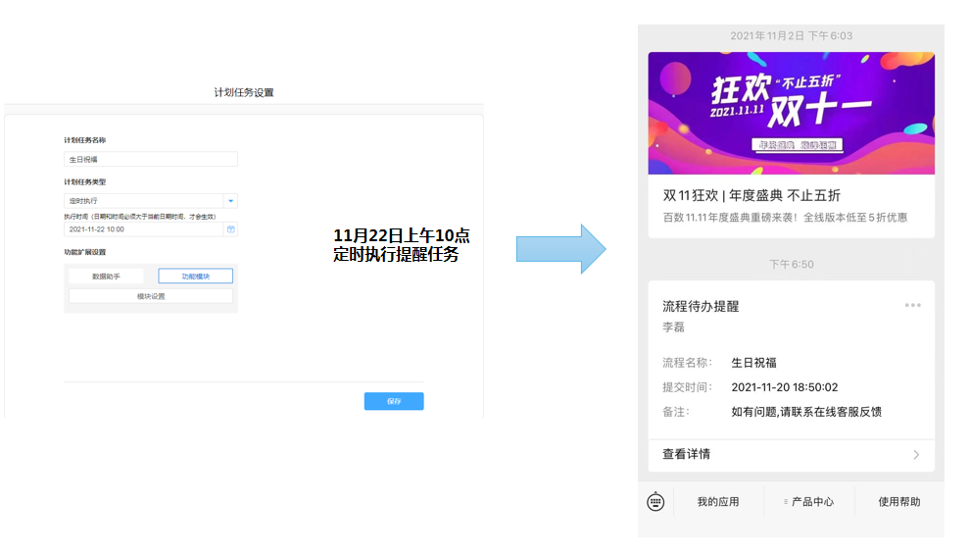Click the blue right arrow graphic

(x=560, y=249)
